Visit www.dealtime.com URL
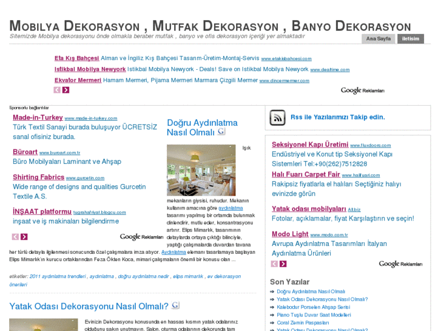The image size is (441, 331). click(330, 70)
